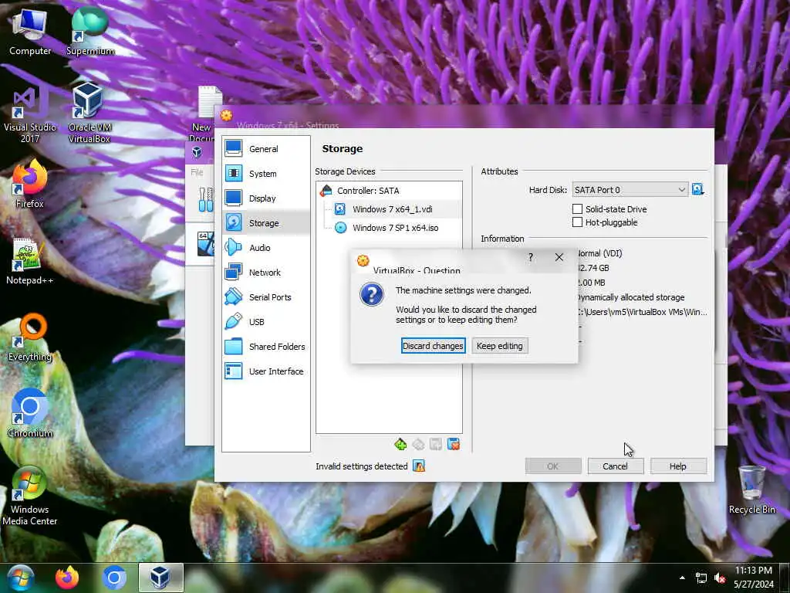Click the muted volume tray icon
Image resolution: width=790 pixels, height=593 pixels.
click(720, 578)
